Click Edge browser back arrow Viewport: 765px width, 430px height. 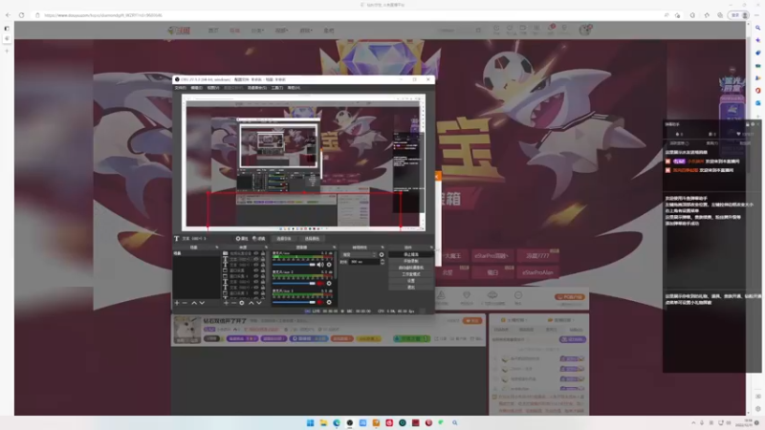point(9,15)
